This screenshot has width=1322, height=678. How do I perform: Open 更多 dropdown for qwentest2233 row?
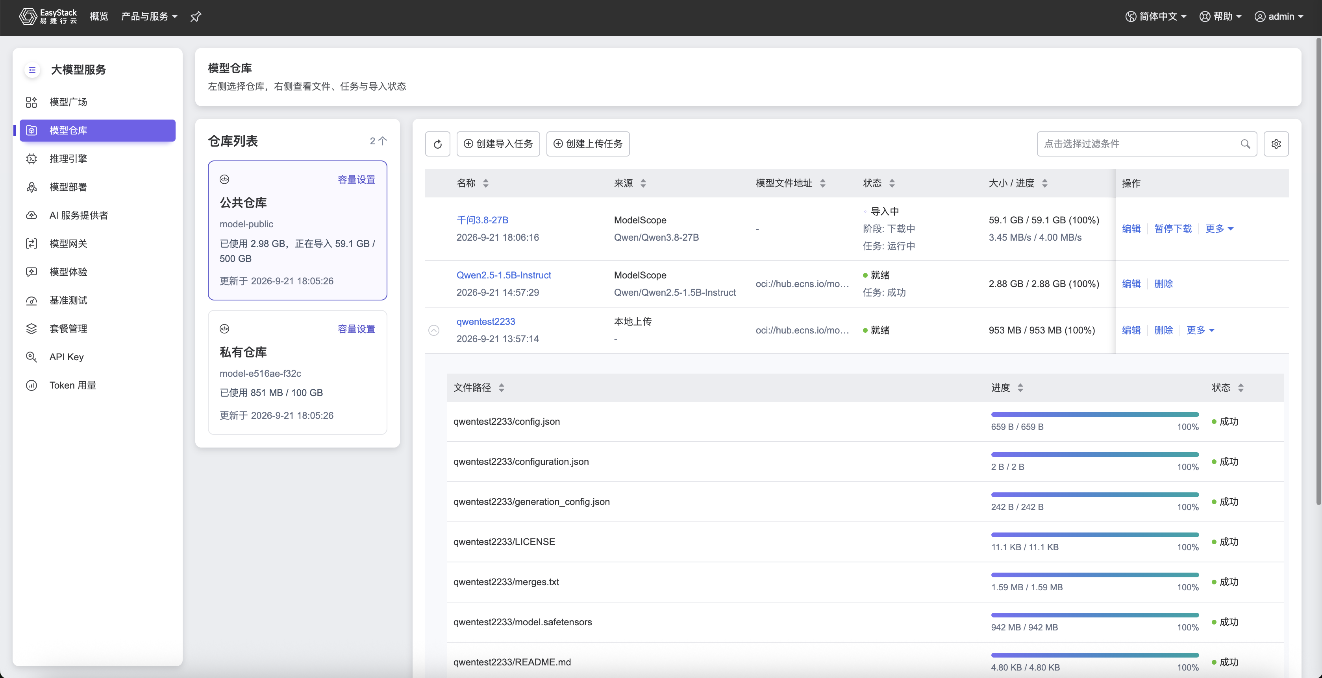click(x=1200, y=330)
